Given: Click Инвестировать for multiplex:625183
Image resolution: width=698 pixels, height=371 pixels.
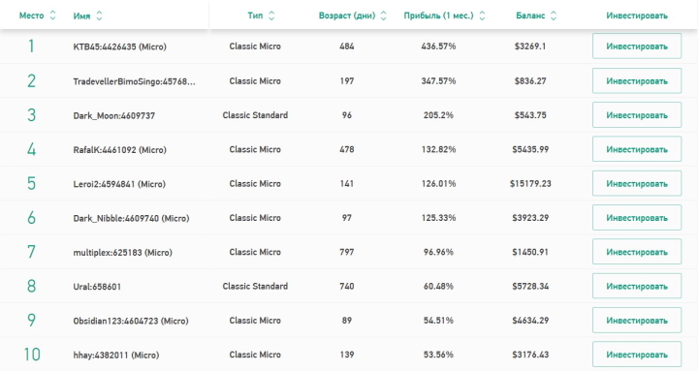Looking at the screenshot, I should point(637,252).
